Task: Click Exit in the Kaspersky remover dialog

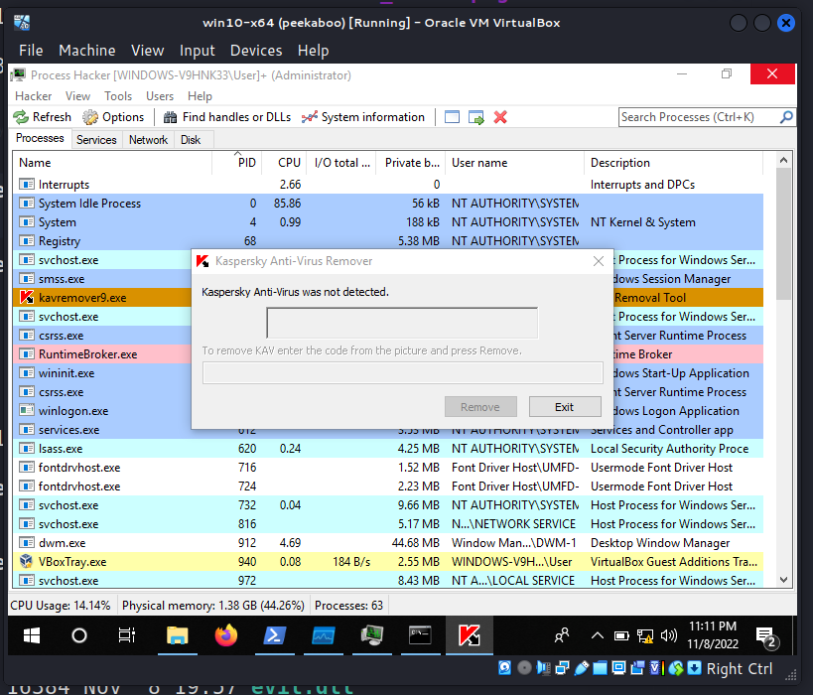Action: click(565, 407)
